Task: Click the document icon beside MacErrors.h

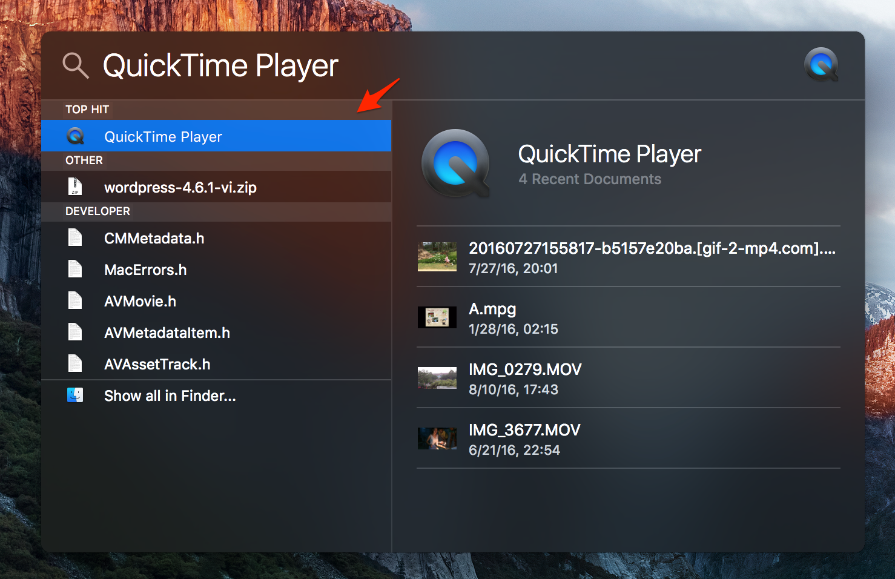Action: coord(74,269)
